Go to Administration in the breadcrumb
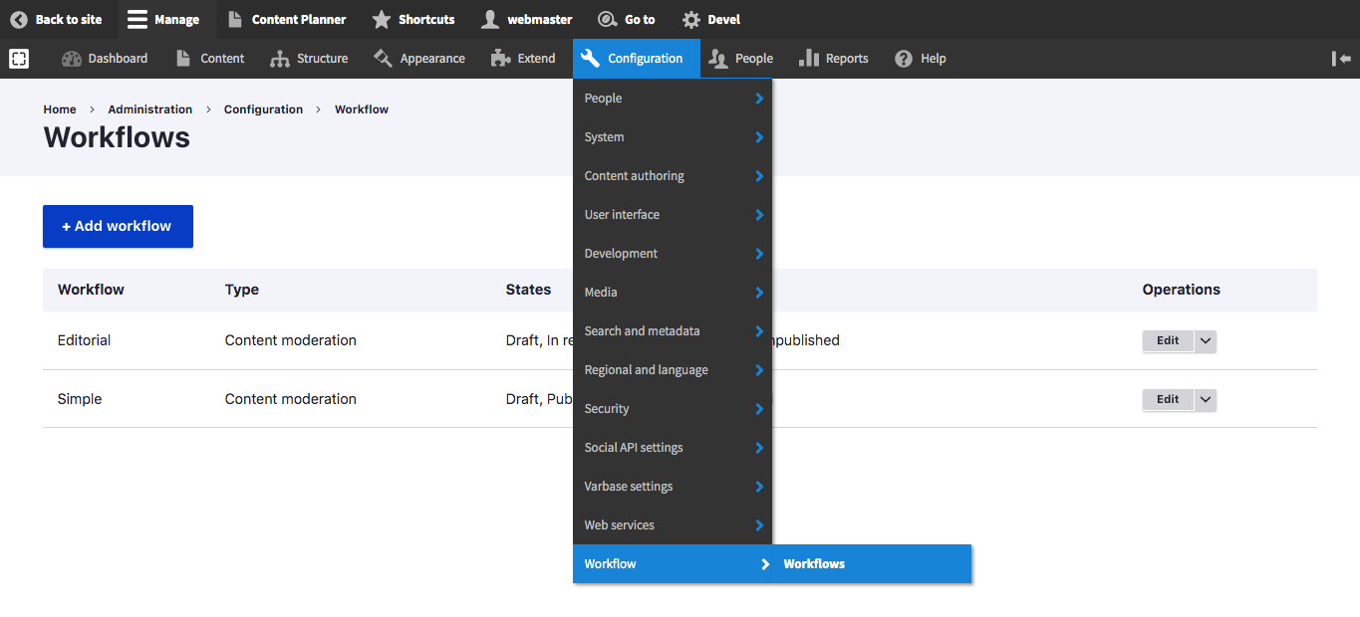This screenshot has height=617, width=1360. pyautogui.click(x=150, y=109)
